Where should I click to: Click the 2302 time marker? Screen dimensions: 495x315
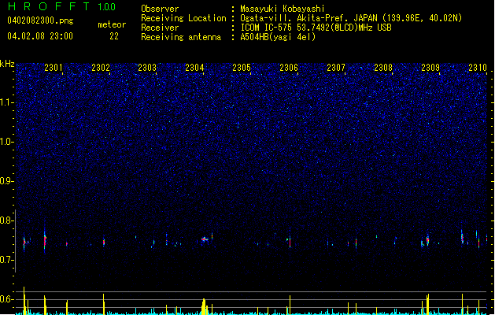[x=101, y=67]
